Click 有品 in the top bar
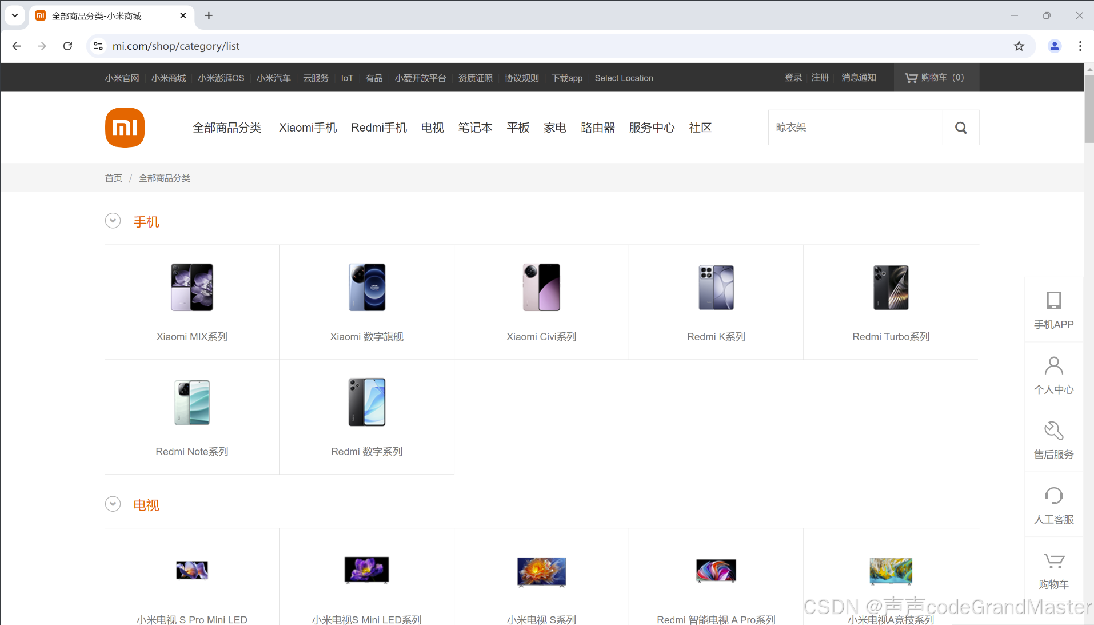Image resolution: width=1094 pixels, height=625 pixels. [374, 78]
